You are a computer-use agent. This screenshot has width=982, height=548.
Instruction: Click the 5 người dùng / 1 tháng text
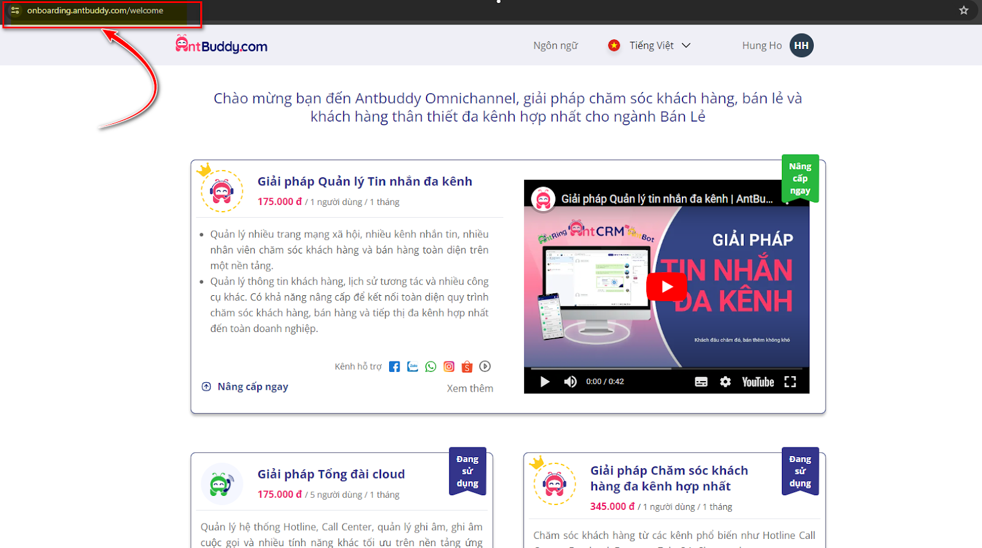355,495
